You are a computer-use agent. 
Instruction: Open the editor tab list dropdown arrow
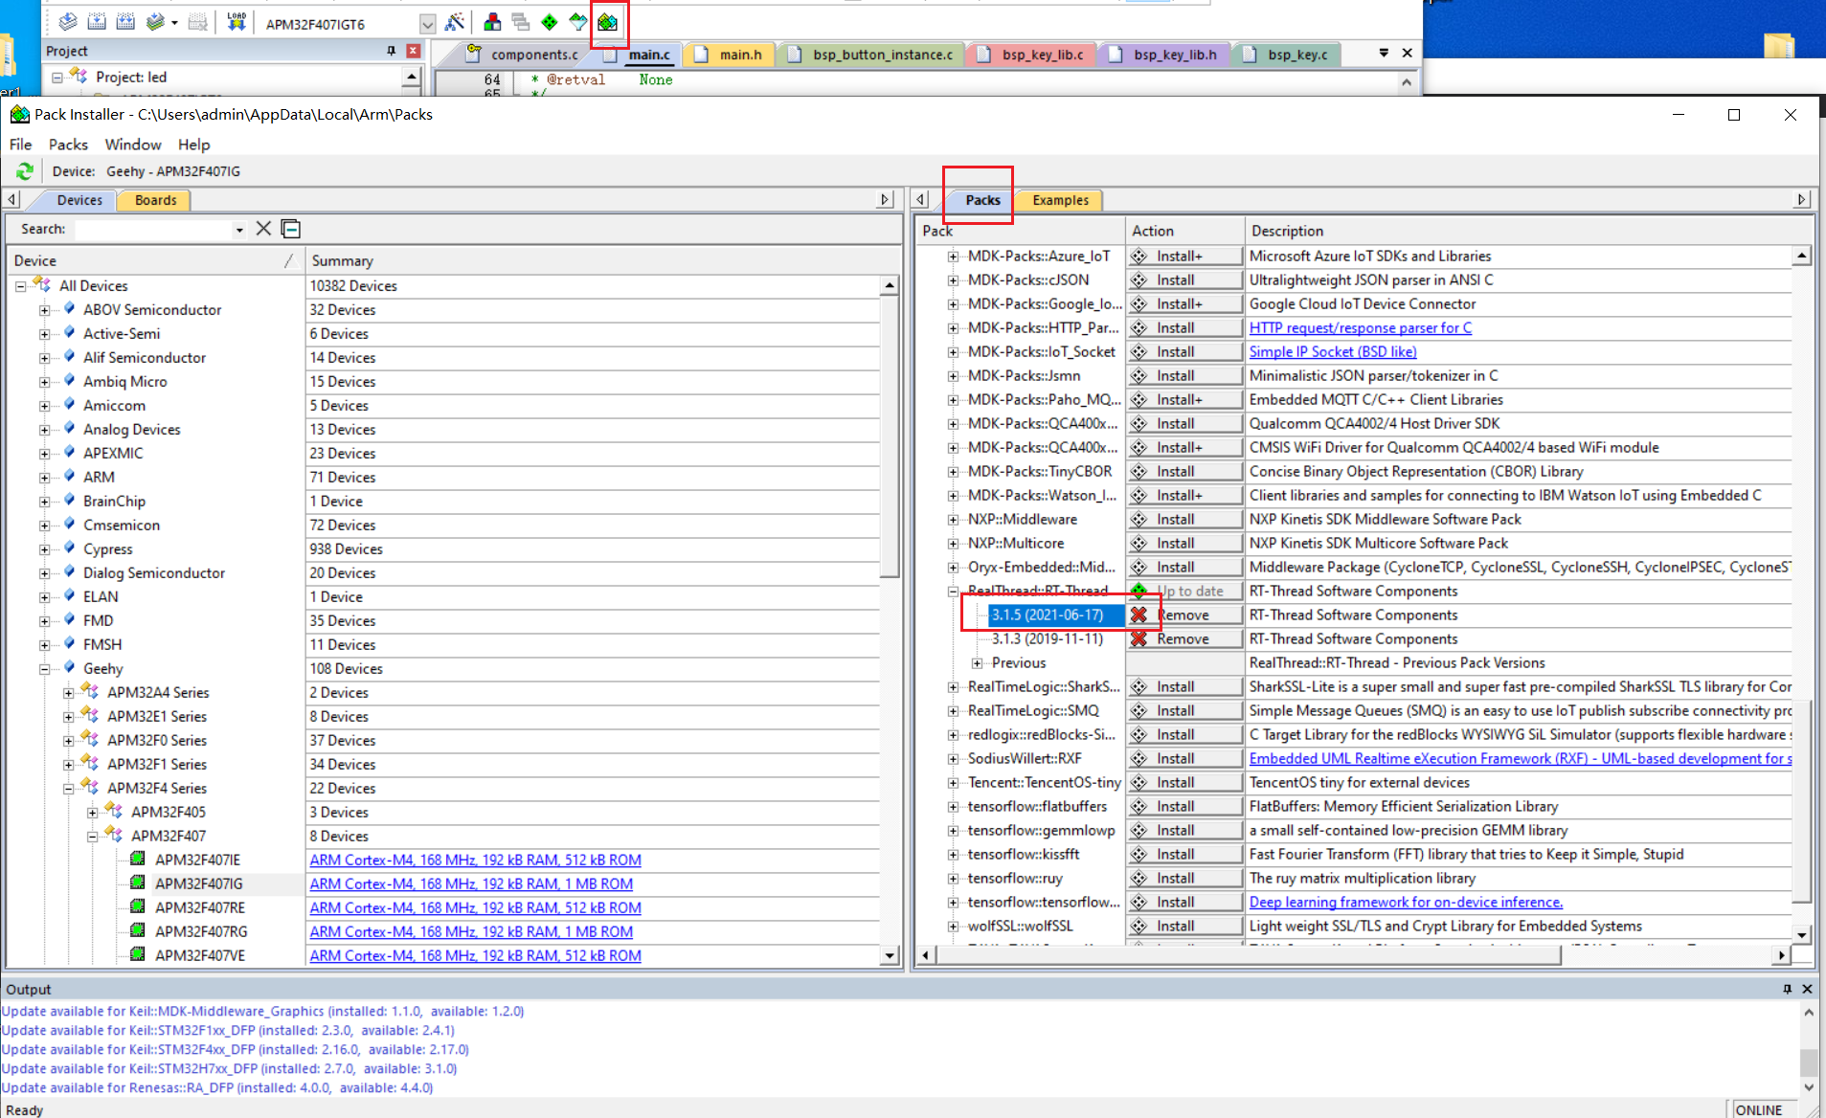pos(1384,54)
